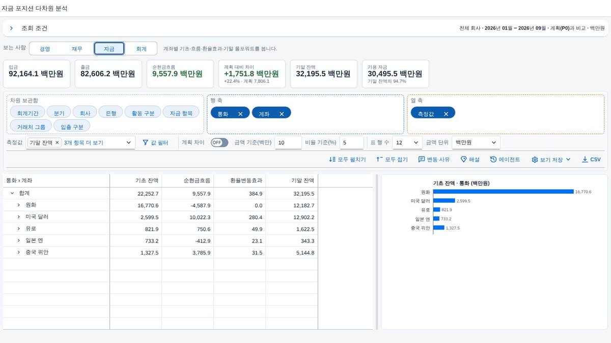
Task: Expand the 일본 엔 currency row
Action: tap(19, 240)
